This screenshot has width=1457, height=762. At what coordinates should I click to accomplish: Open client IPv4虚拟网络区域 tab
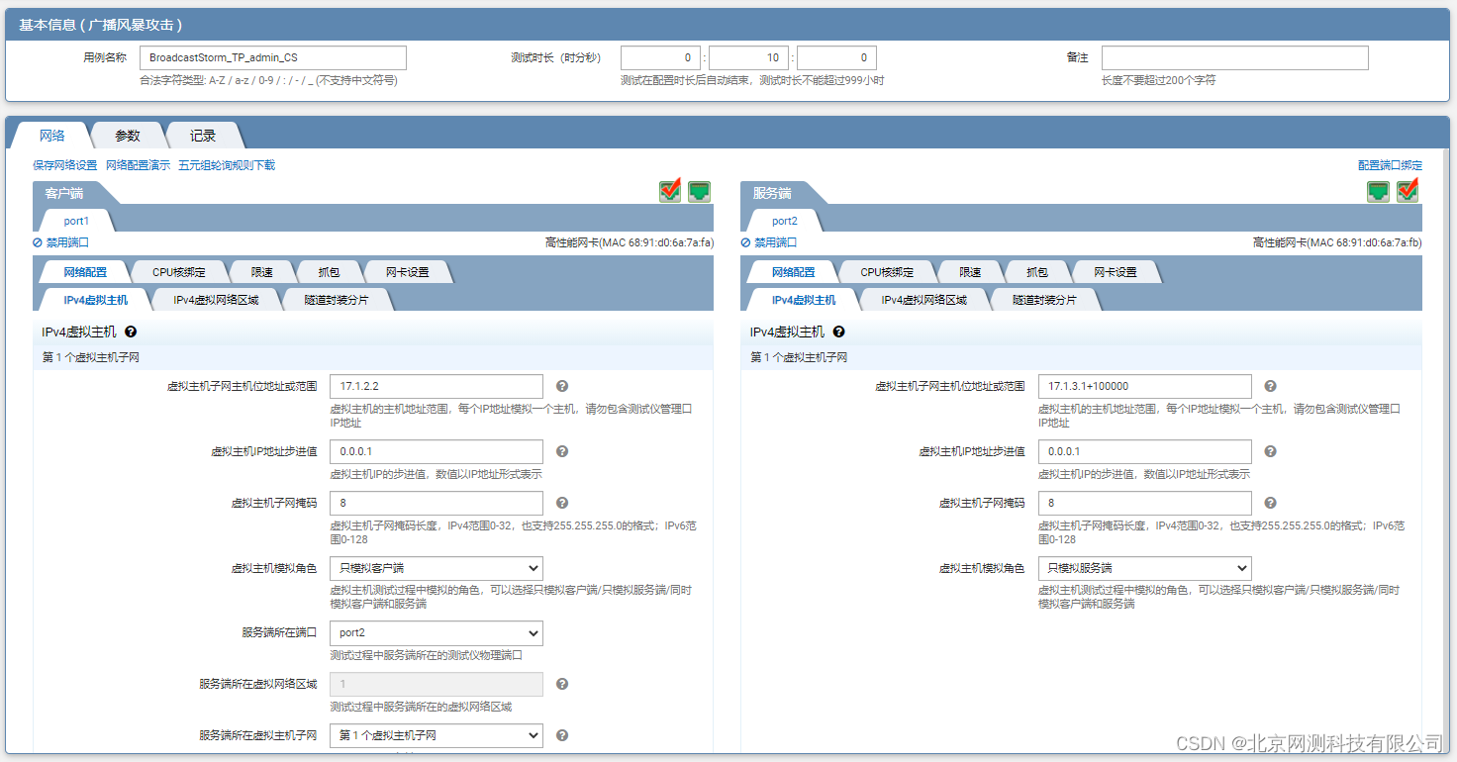click(216, 300)
